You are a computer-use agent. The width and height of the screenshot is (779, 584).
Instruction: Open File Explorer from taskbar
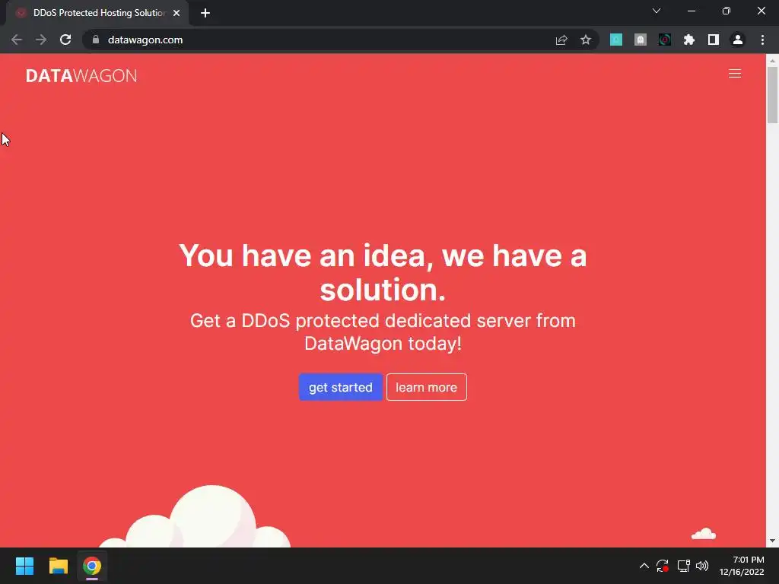(x=58, y=566)
